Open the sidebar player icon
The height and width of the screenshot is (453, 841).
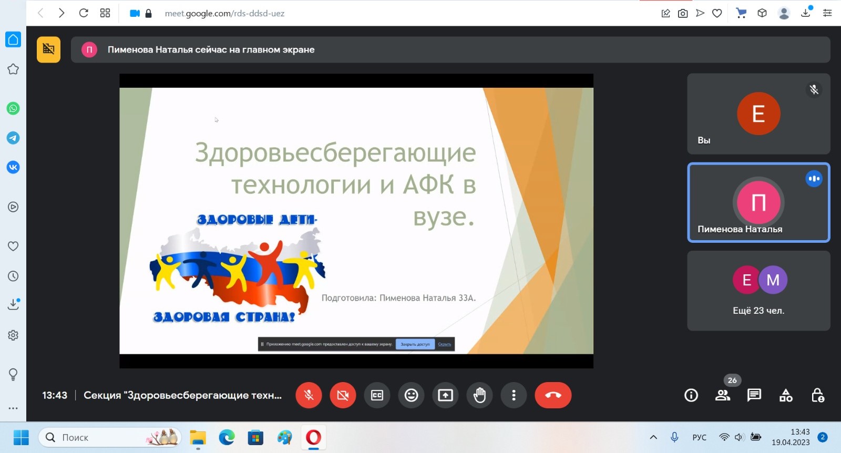13,207
